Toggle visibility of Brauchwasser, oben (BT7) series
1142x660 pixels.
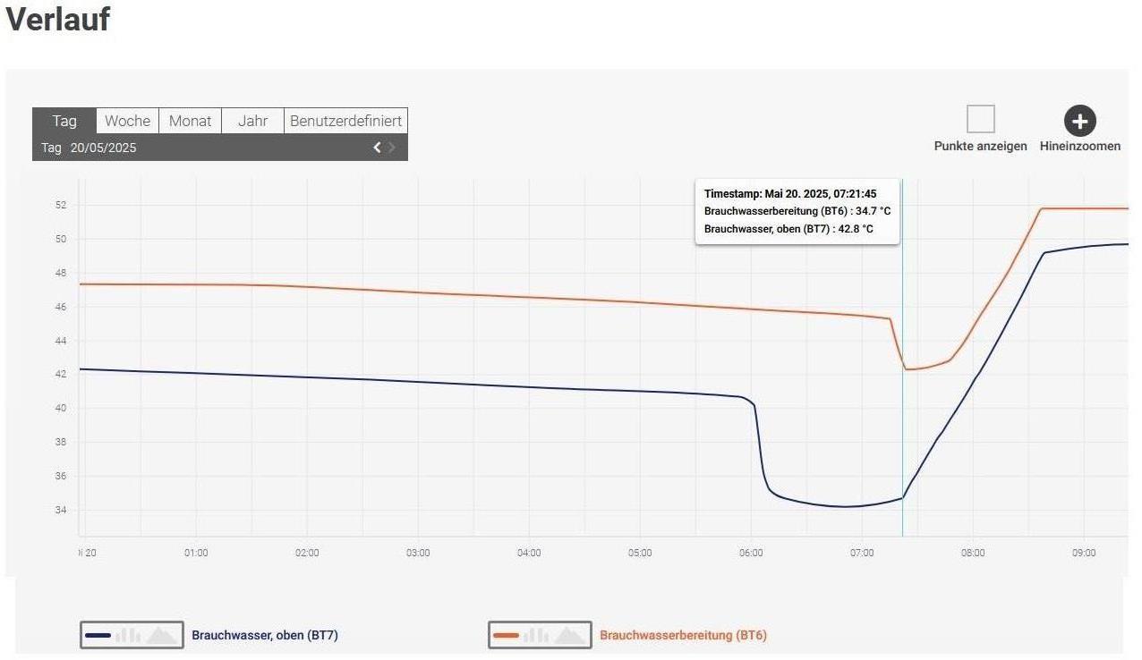[264, 636]
